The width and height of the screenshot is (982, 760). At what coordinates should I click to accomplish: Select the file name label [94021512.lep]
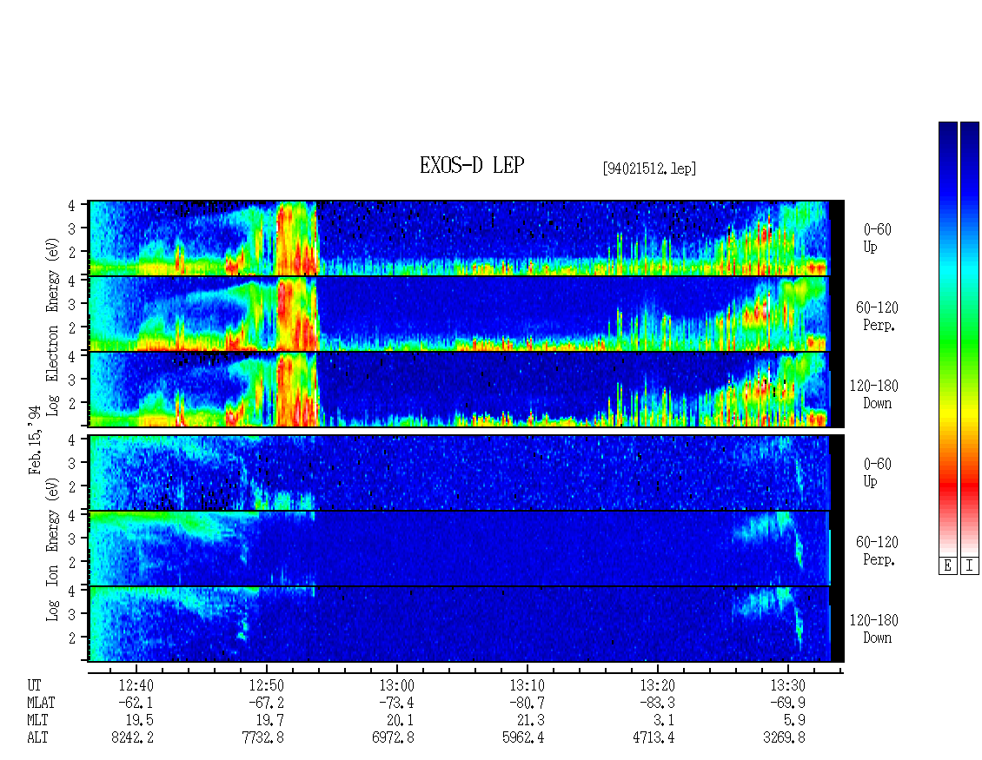tap(649, 169)
